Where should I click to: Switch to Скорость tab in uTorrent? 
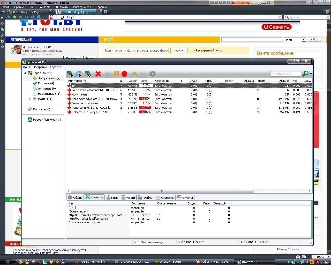[165, 197]
